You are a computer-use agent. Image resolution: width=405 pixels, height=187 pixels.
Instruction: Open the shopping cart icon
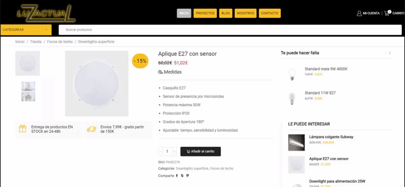pos(387,13)
